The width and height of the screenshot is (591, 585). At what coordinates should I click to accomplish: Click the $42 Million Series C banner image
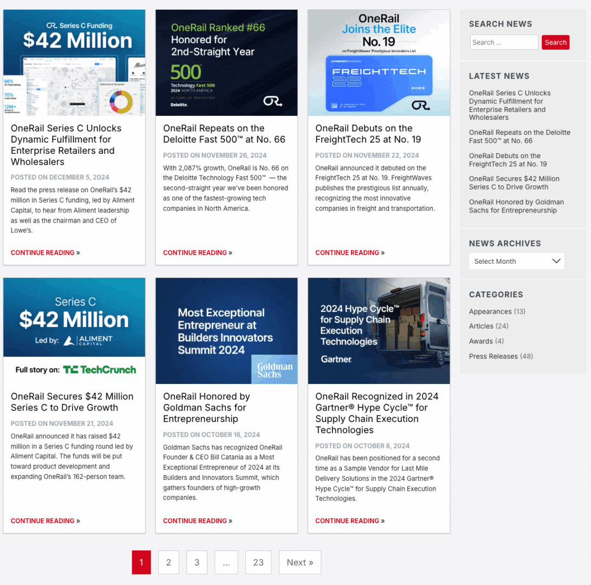(x=74, y=317)
